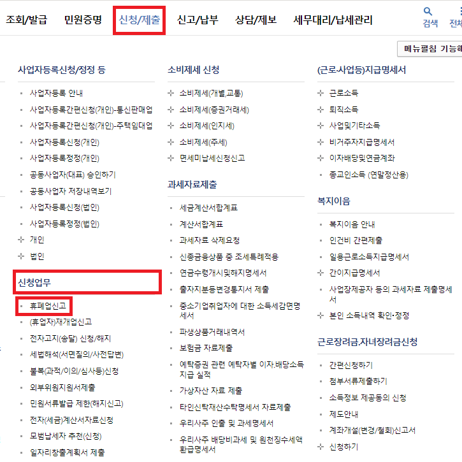Open 모범납세자 추천(신청)

click(66, 437)
